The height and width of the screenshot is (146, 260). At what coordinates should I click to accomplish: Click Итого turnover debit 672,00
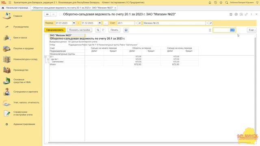point(138,64)
